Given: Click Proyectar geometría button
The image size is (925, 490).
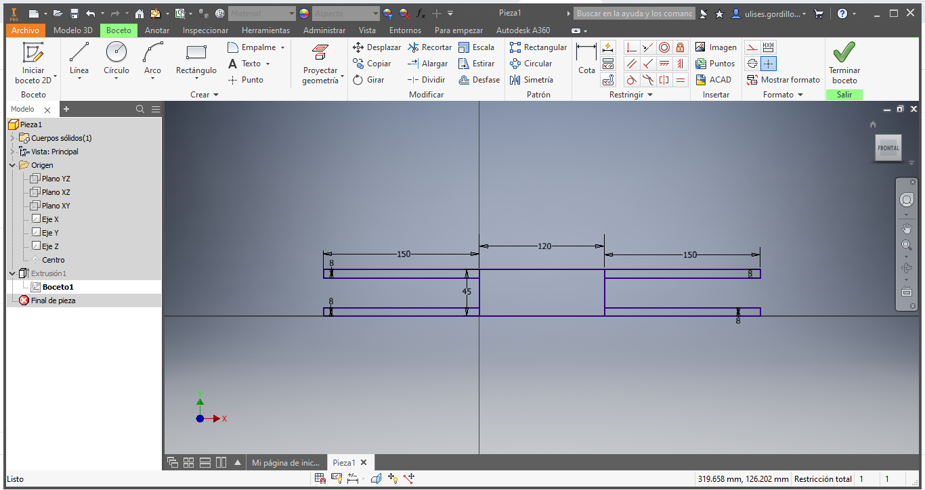Looking at the screenshot, I should pyautogui.click(x=320, y=64).
